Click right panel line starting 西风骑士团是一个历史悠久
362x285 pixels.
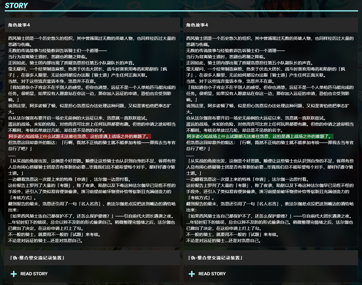tap(270, 42)
